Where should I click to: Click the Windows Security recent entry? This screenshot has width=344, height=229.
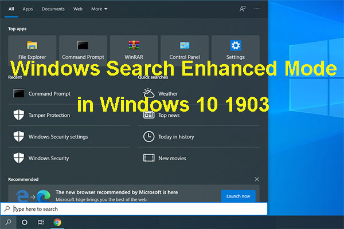pos(69,158)
